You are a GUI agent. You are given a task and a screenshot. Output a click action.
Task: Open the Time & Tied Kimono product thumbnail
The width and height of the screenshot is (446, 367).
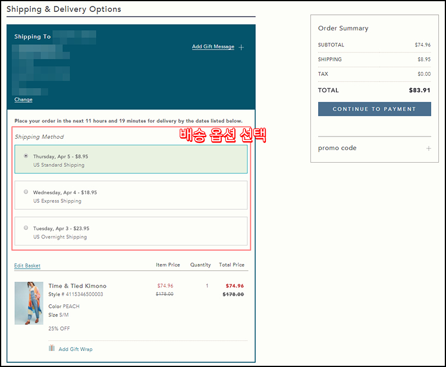click(x=29, y=303)
